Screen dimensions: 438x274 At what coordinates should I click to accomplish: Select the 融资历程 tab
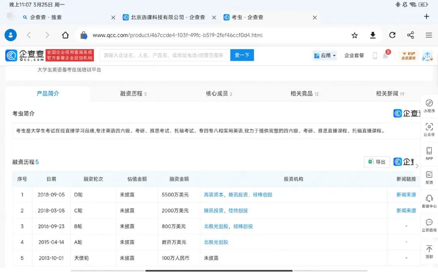133,93
